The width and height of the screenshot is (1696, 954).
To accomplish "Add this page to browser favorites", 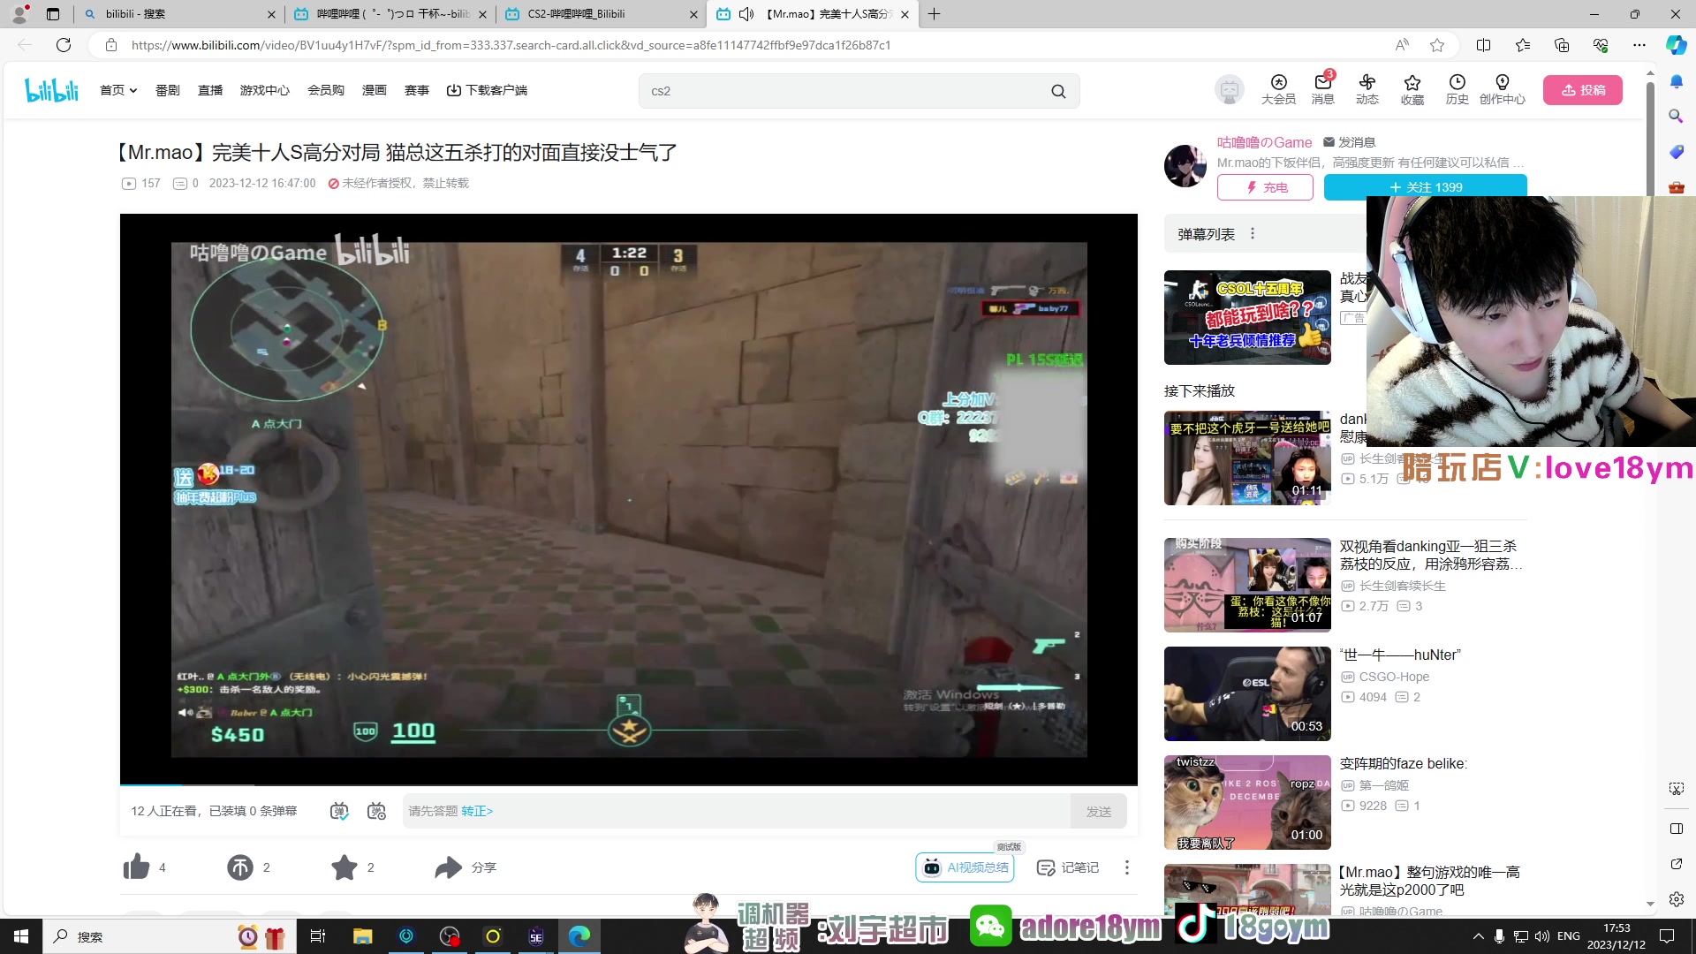I will click(x=1437, y=45).
